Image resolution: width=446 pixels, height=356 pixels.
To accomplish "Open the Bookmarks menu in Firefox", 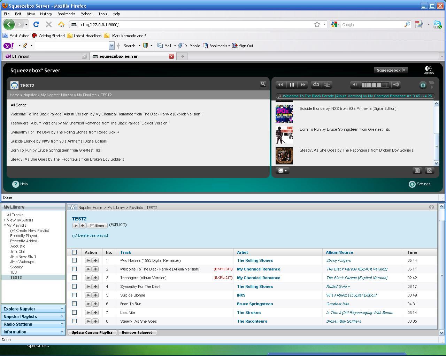I will (x=66, y=14).
